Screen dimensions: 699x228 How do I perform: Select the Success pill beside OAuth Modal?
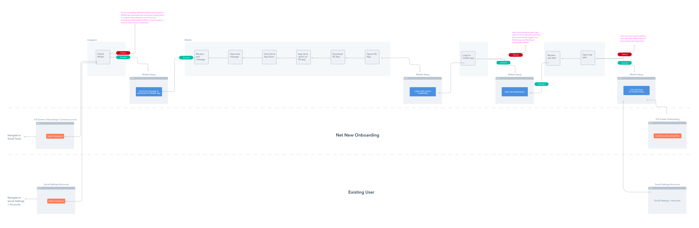[123, 57]
